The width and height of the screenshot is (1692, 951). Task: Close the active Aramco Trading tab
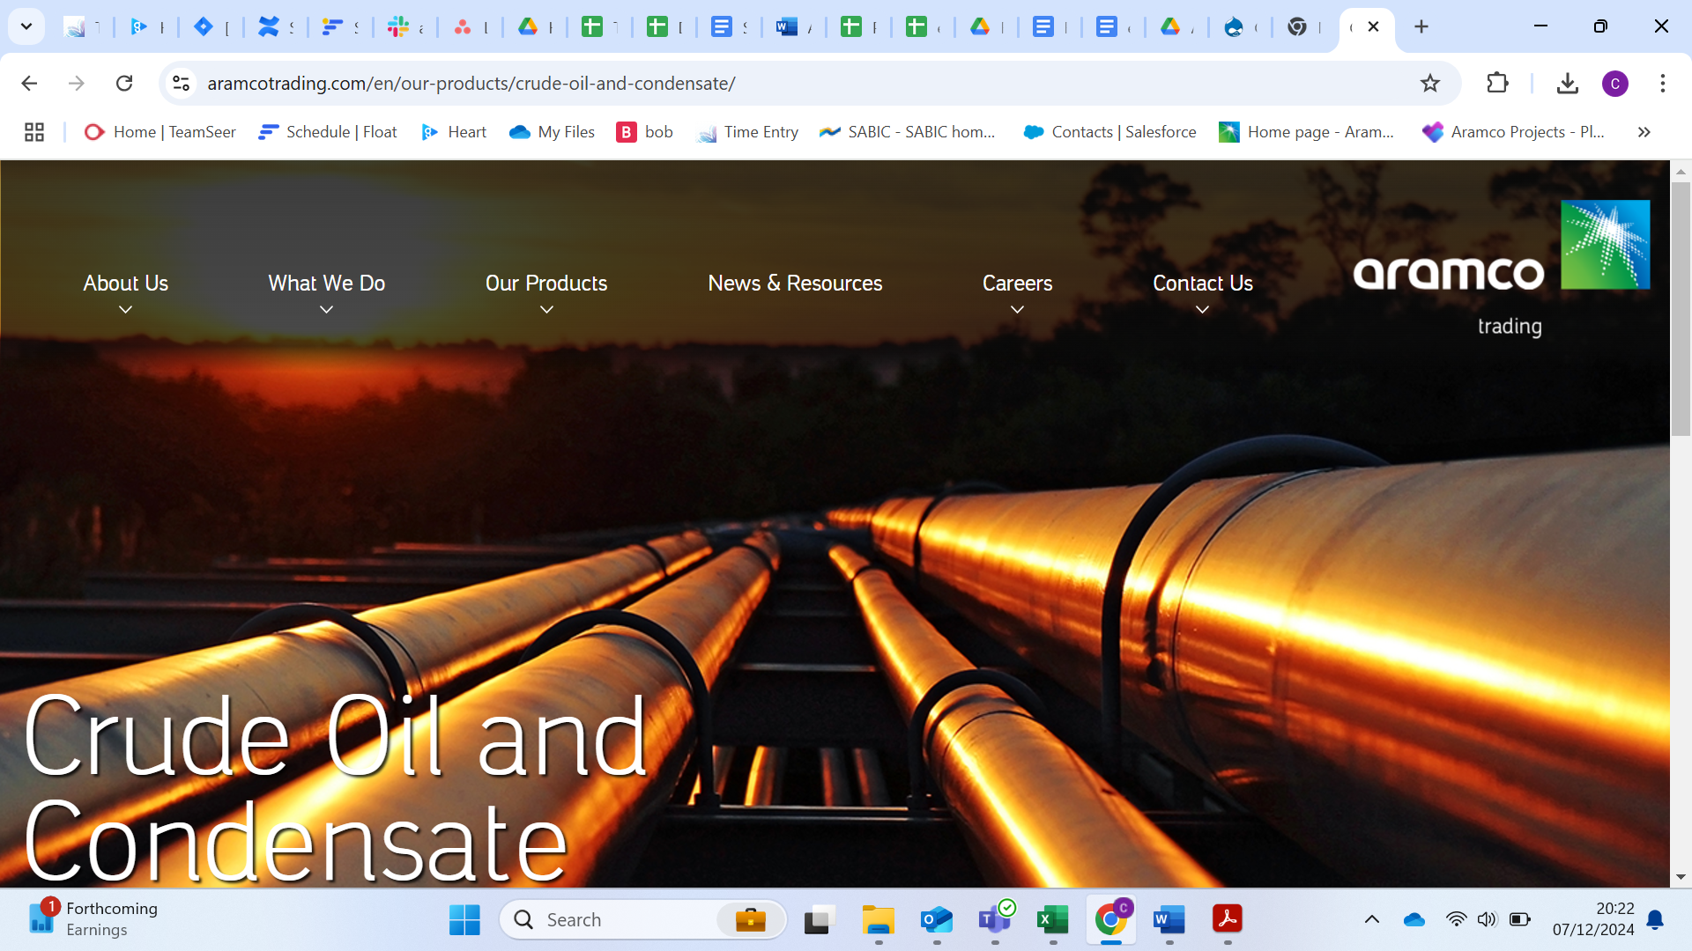1373,26
